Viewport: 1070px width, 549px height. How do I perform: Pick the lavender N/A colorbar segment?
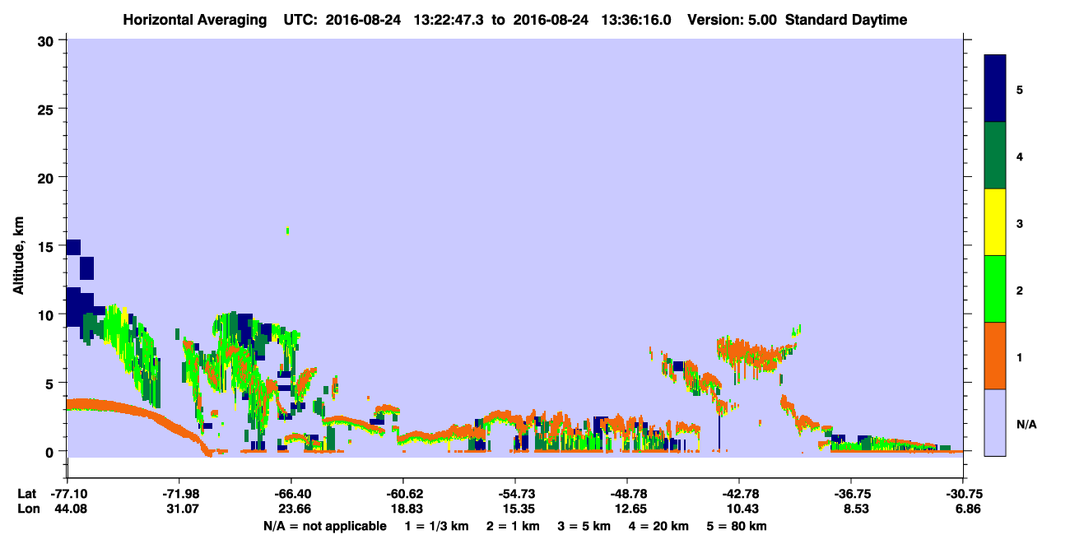point(995,422)
